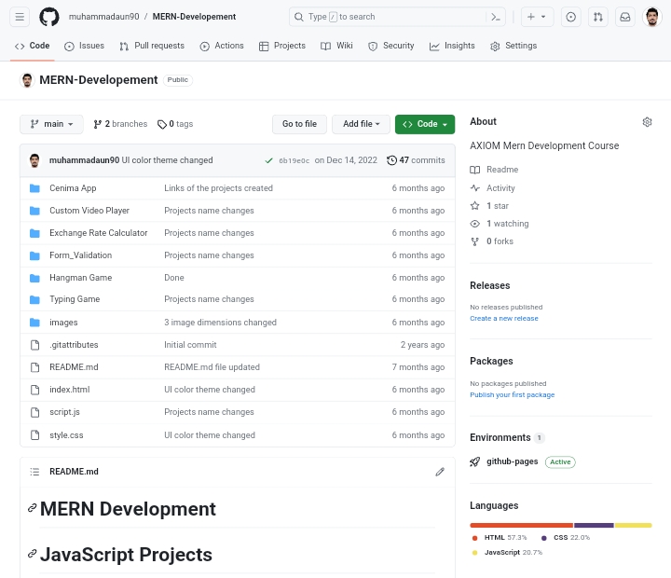Click the github-pages rocket icon
The image size is (671, 578).
[x=475, y=461]
